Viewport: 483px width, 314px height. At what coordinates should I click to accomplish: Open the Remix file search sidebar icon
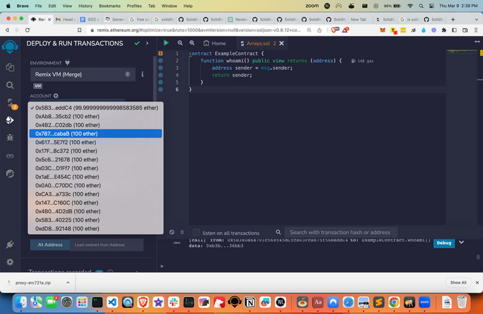click(x=10, y=85)
